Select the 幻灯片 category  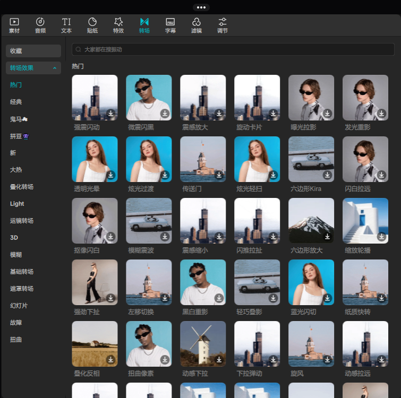[19, 306]
